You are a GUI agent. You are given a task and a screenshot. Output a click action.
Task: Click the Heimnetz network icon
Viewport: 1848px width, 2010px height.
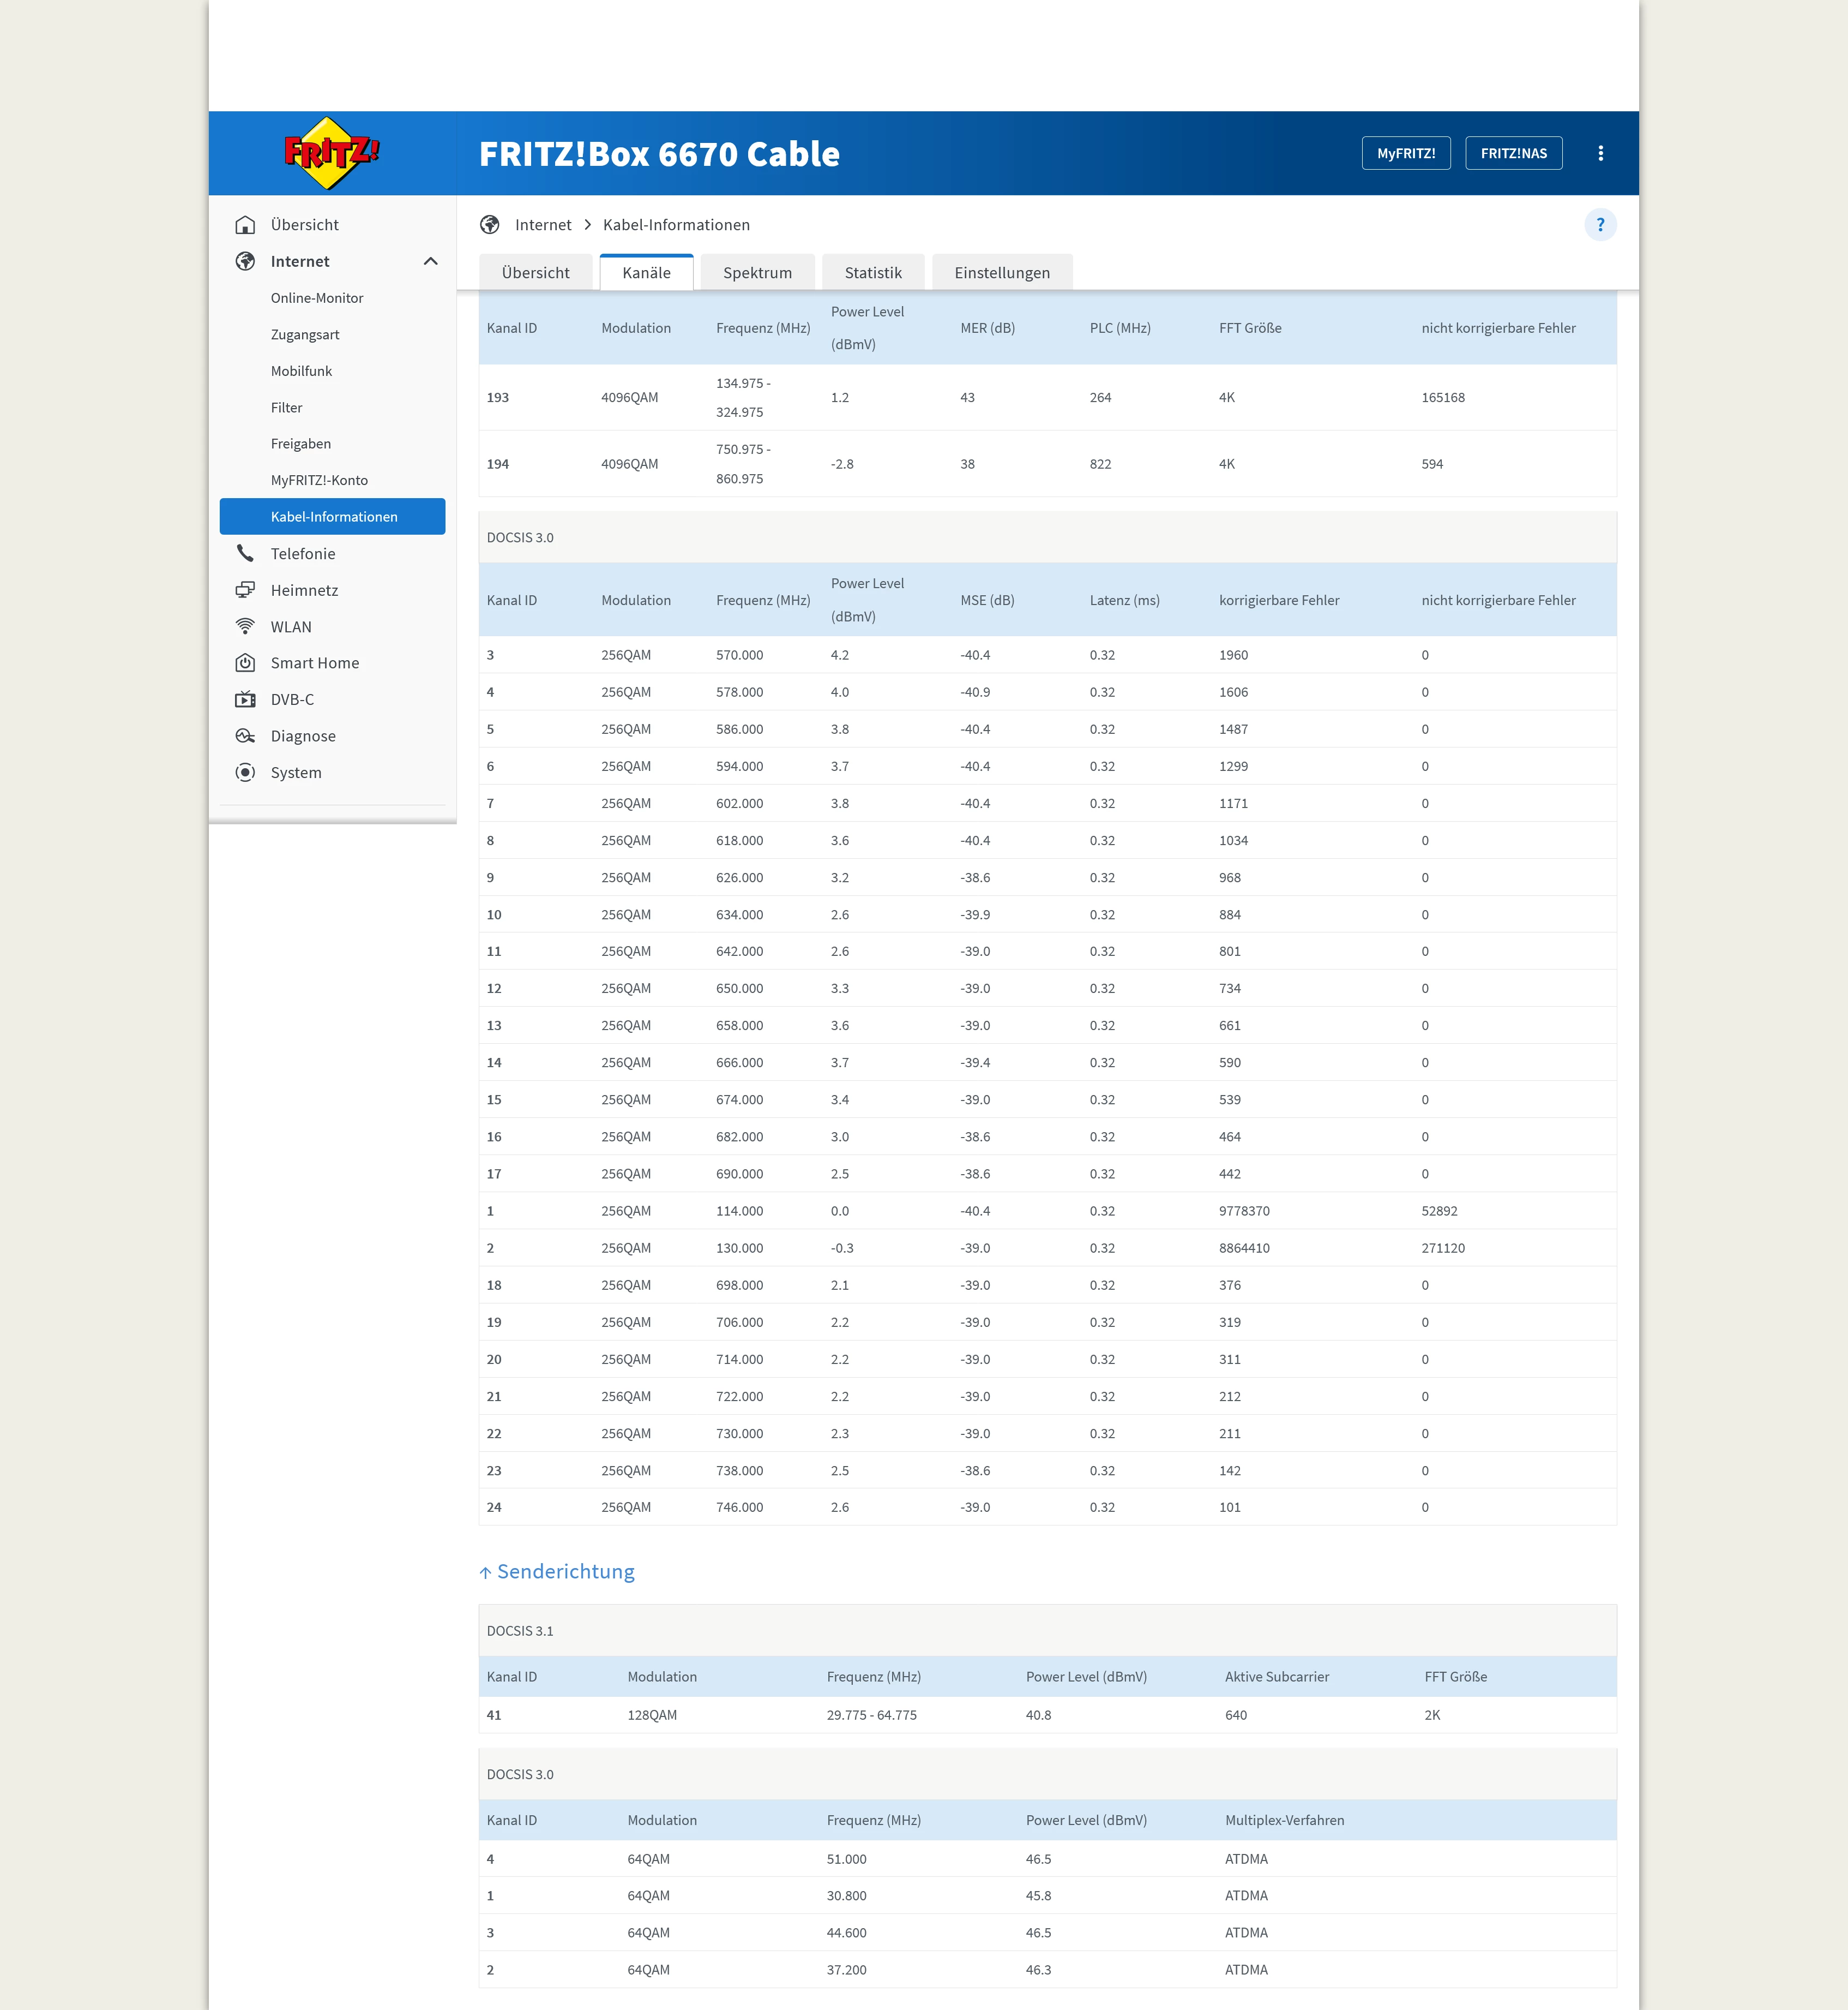[245, 590]
